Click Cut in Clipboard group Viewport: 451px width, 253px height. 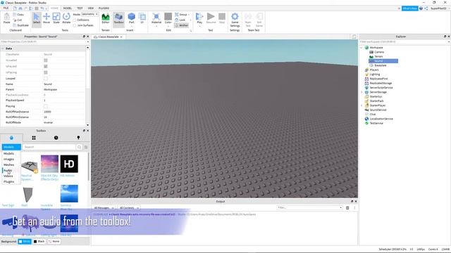point(18,20)
